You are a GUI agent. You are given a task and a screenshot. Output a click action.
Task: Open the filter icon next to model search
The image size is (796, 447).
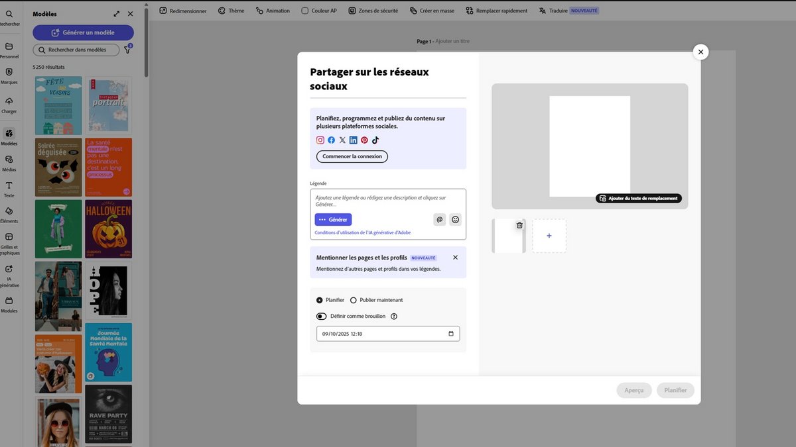tap(127, 50)
